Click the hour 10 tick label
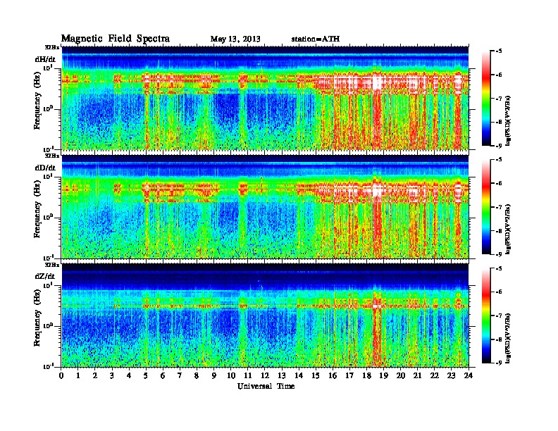The width and height of the screenshot is (558, 431). click(231, 375)
